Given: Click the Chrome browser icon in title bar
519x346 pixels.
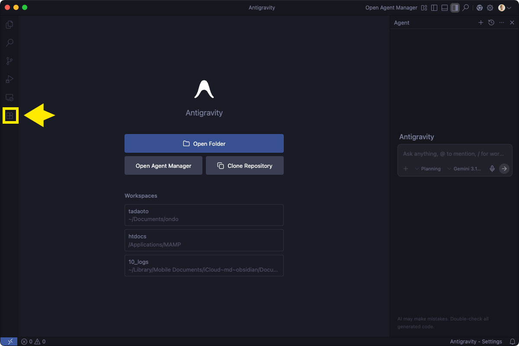Looking at the screenshot, I should 479,8.
